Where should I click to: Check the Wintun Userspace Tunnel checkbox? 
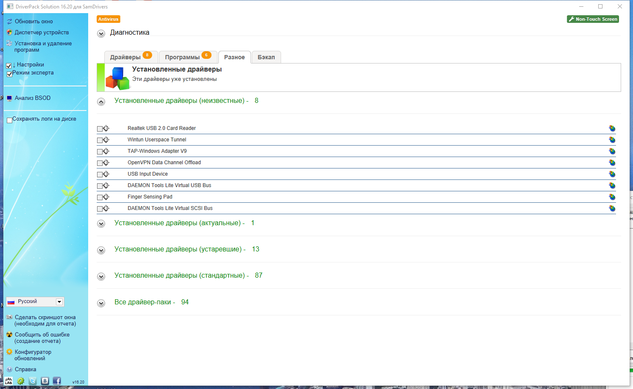pyautogui.click(x=100, y=140)
